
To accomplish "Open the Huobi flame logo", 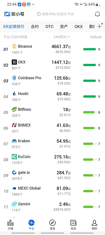I will pyautogui.click(x=14, y=94).
